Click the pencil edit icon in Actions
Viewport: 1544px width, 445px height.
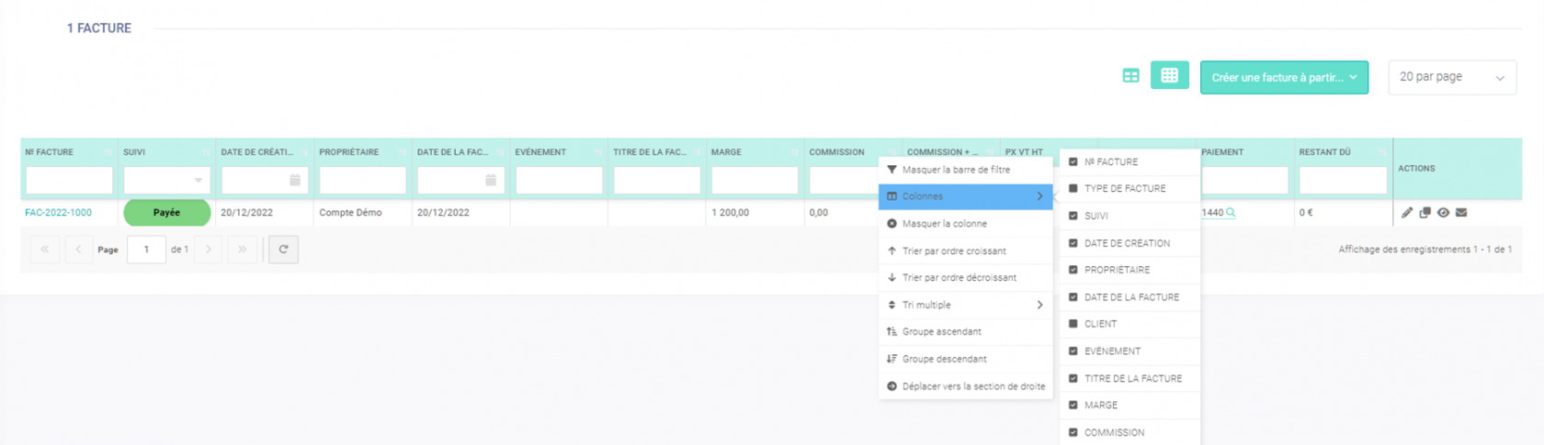pyautogui.click(x=1406, y=213)
